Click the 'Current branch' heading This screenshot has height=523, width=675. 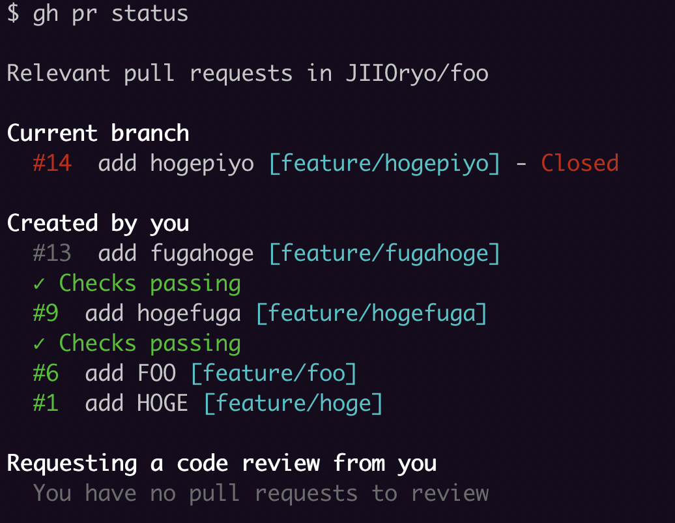98,133
